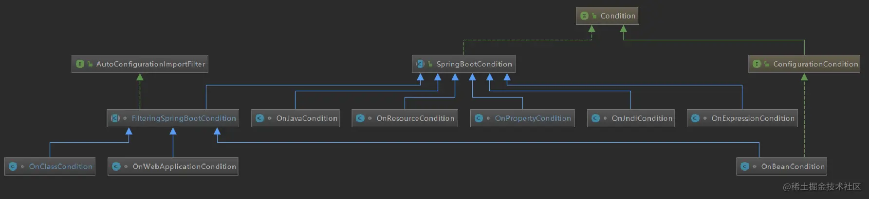Open the FilteringSpringBootCondition class link
This screenshot has width=869, height=199.
pos(184,118)
